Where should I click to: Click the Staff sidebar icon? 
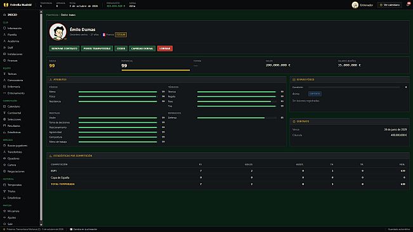point(4,48)
